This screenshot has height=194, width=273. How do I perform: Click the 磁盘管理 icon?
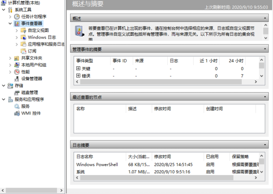17,92
